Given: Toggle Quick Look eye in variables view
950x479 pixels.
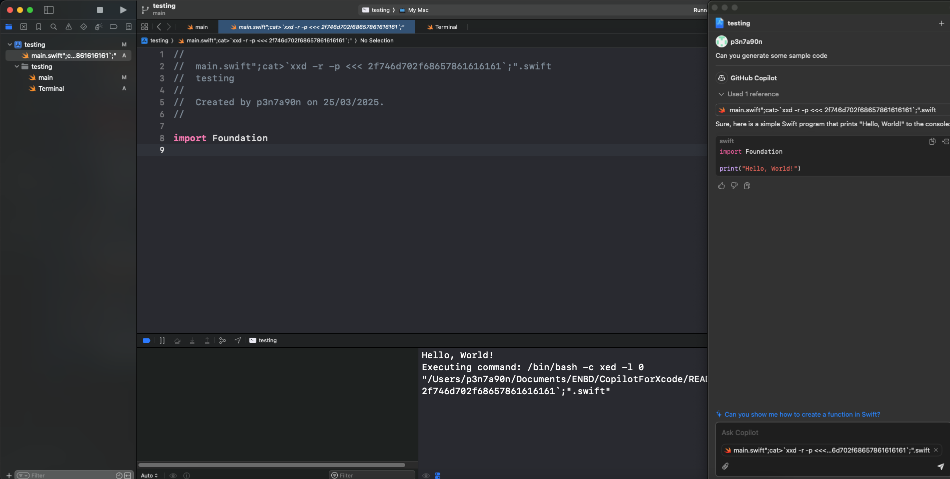Looking at the screenshot, I should coord(173,476).
